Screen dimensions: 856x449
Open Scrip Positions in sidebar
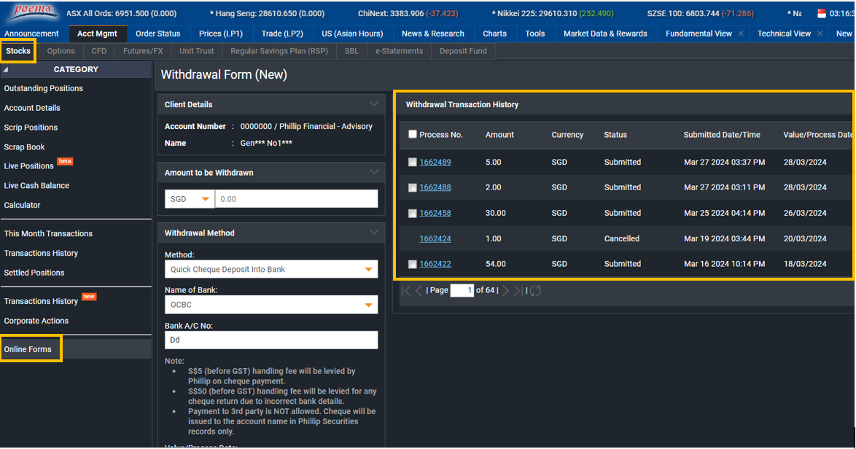point(31,128)
